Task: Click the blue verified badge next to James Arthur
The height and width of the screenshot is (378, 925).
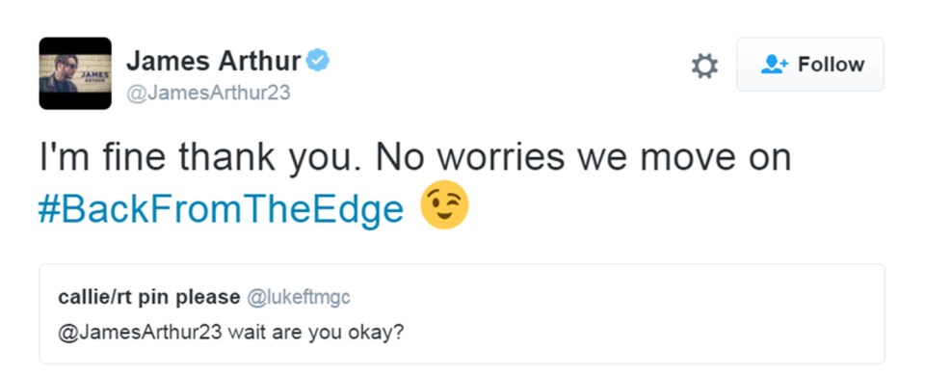Action: 318,60
